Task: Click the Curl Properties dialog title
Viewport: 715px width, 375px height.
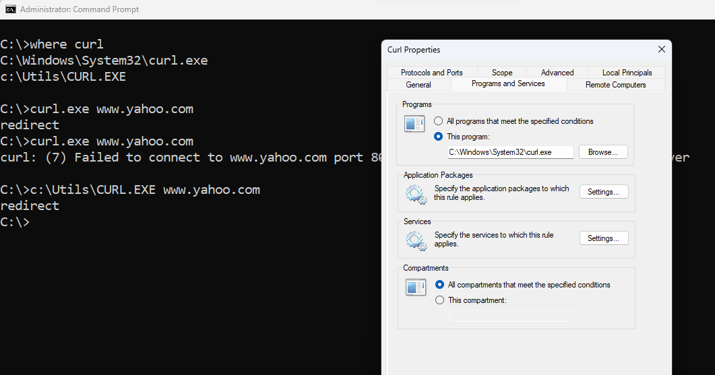Action: 414,50
